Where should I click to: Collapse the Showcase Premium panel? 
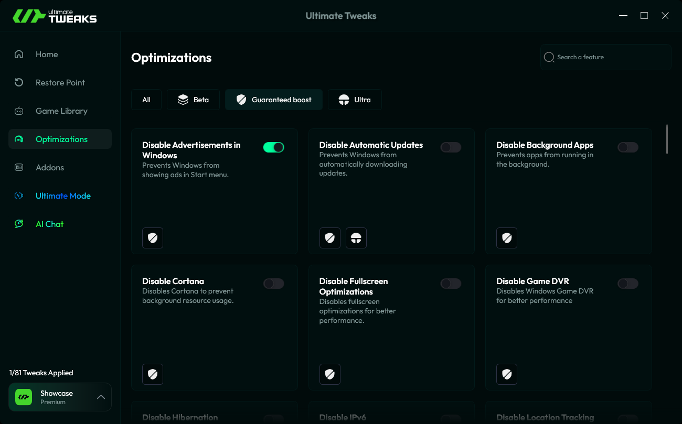pyautogui.click(x=101, y=397)
